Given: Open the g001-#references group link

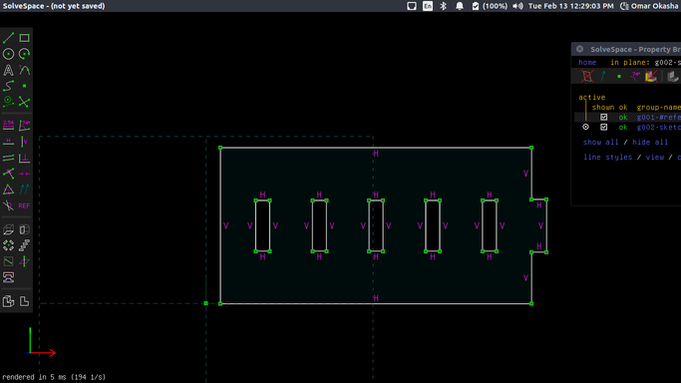Looking at the screenshot, I should pos(658,118).
